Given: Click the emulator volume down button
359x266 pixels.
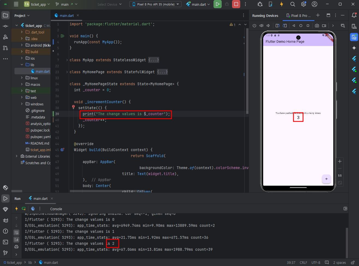Looking at the screenshot, I should pos(268,26).
